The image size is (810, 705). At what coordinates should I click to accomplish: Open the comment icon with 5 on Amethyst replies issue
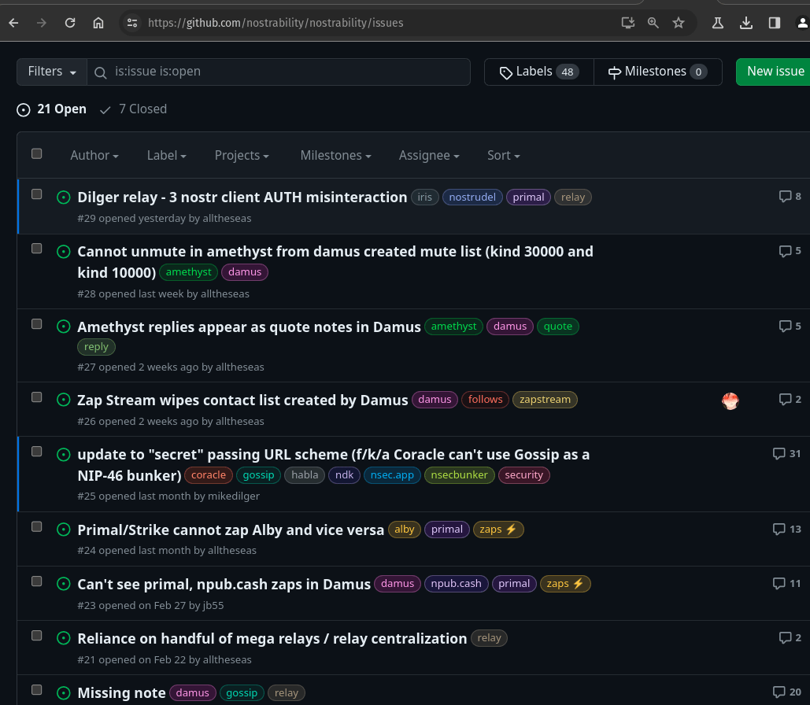click(790, 326)
